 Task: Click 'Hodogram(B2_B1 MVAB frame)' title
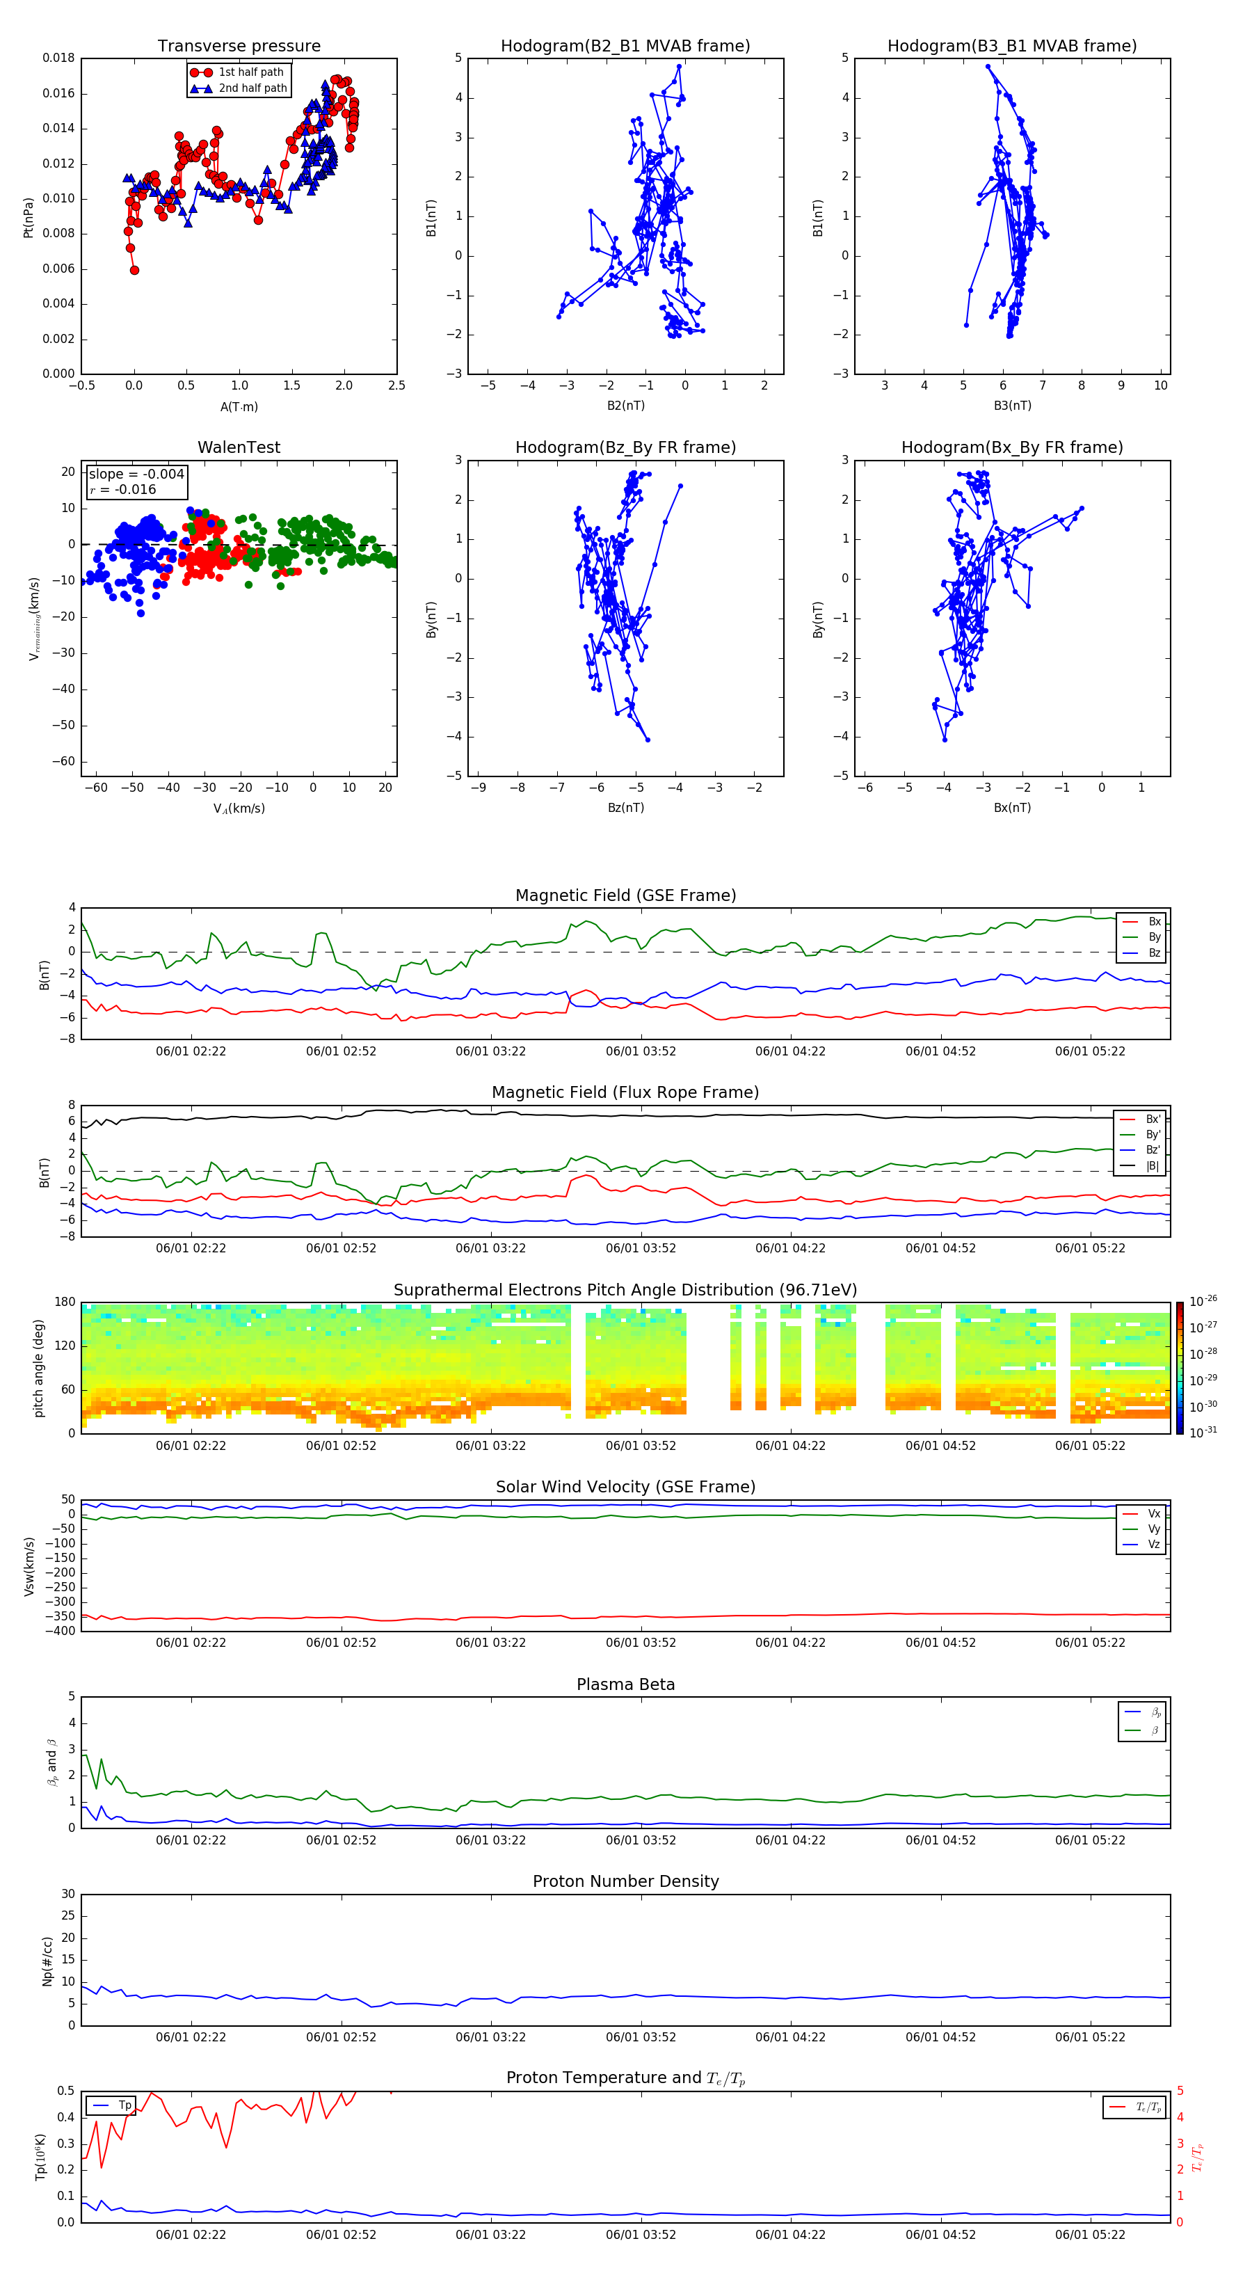tap(625, 47)
